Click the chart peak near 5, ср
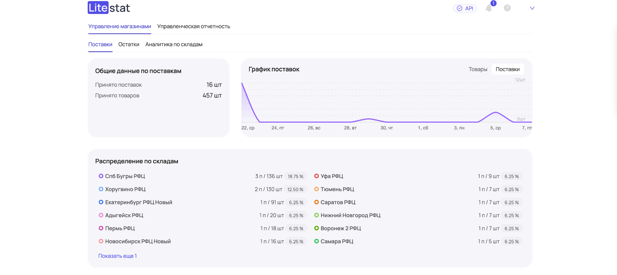The width and height of the screenshot is (617, 275). tap(496, 113)
